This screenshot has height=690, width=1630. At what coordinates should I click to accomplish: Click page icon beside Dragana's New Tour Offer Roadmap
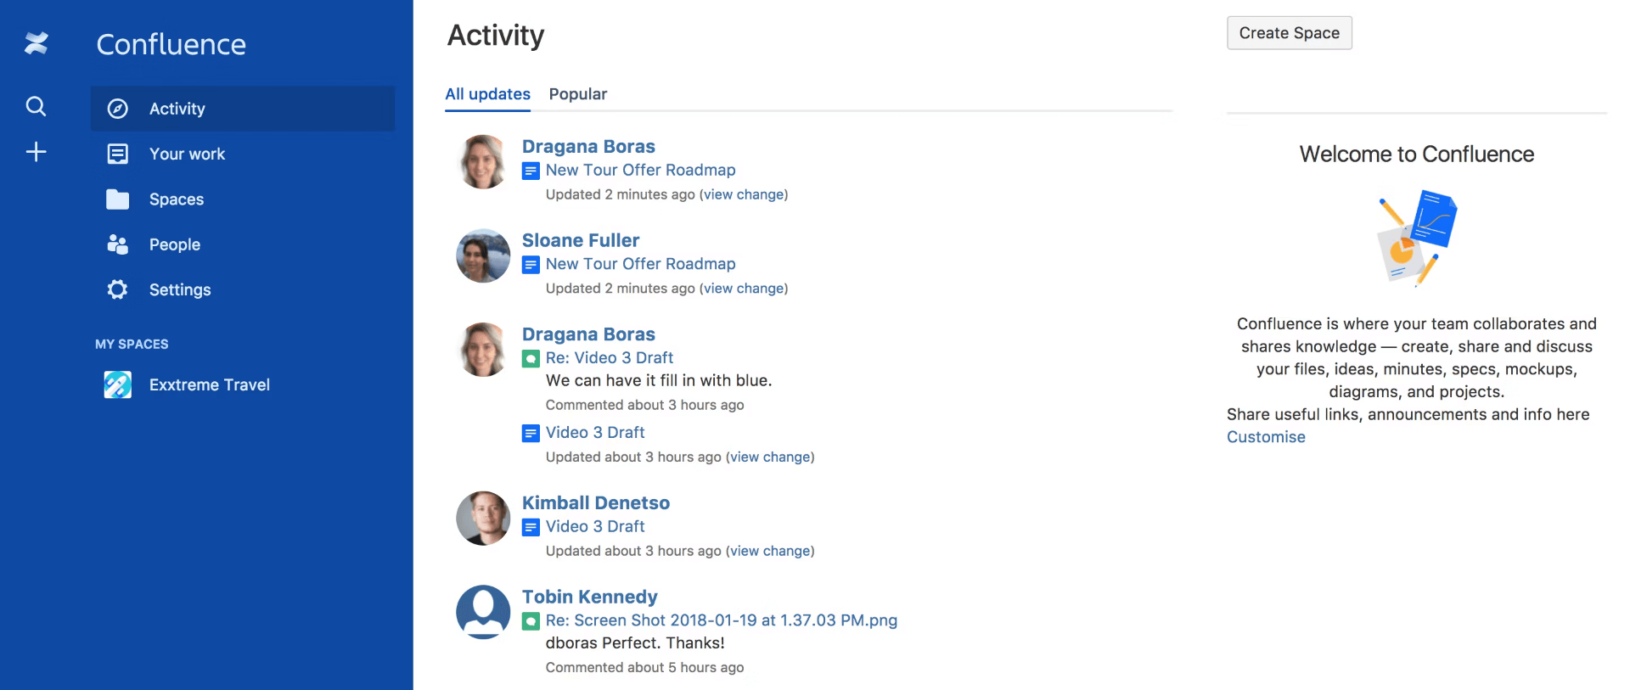tap(531, 171)
